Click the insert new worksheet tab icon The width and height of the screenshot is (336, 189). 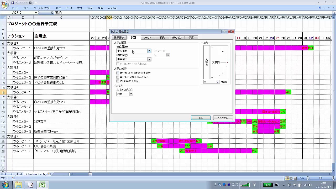click(49, 174)
